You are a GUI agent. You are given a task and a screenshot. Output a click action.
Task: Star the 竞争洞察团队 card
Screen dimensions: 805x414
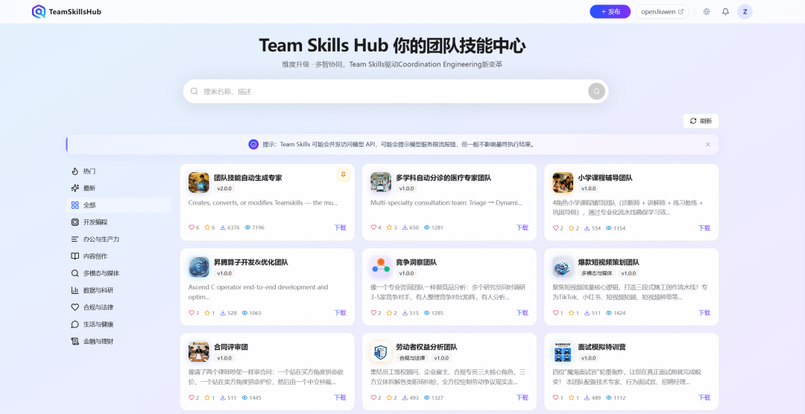click(389, 313)
